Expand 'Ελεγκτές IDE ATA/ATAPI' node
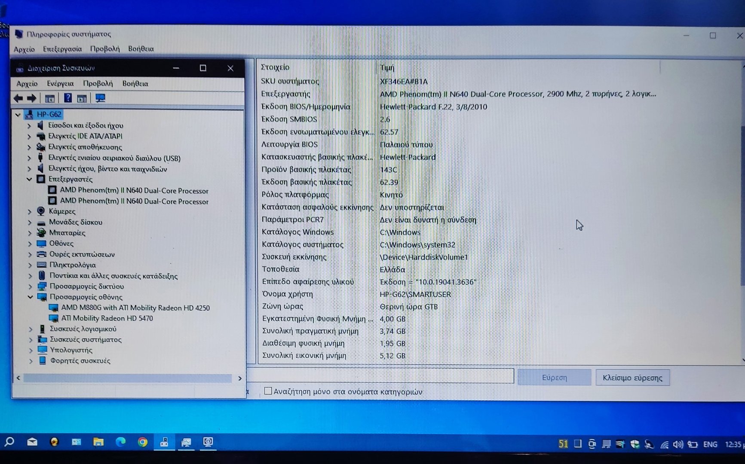The image size is (745, 464). 29,136
